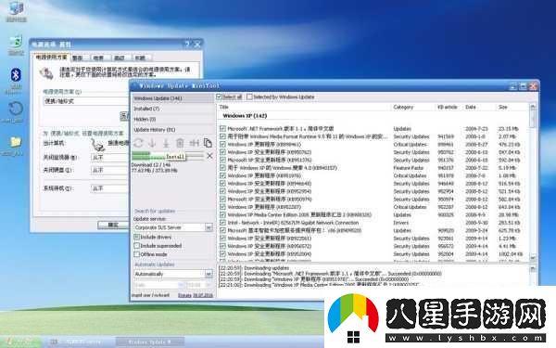Switch to the second tab in power dialog
This screenshot has height=348, width=556.
coord(78,58)
